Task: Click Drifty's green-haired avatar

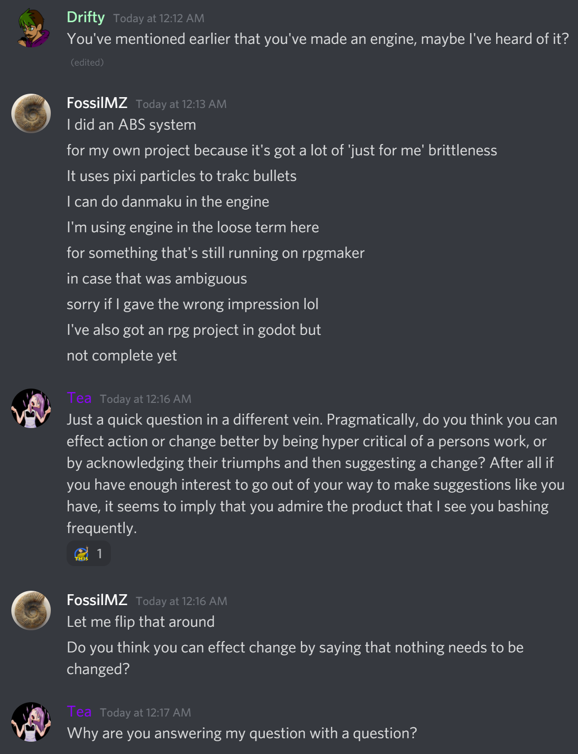Action: (32, 28)
